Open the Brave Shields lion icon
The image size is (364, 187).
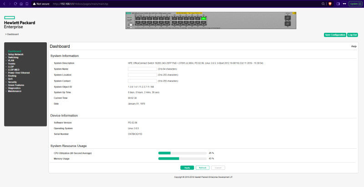pos(329,4)
